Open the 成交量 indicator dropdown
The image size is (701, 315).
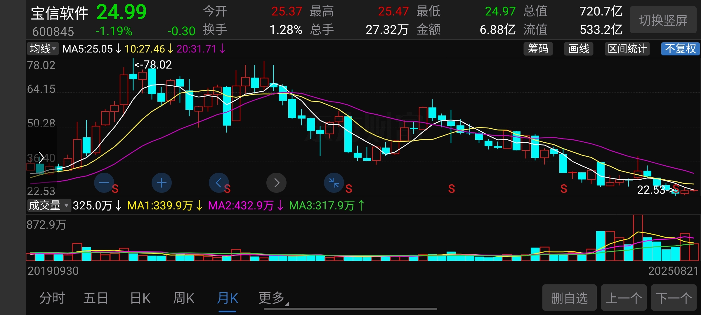(x=49, y=205)
